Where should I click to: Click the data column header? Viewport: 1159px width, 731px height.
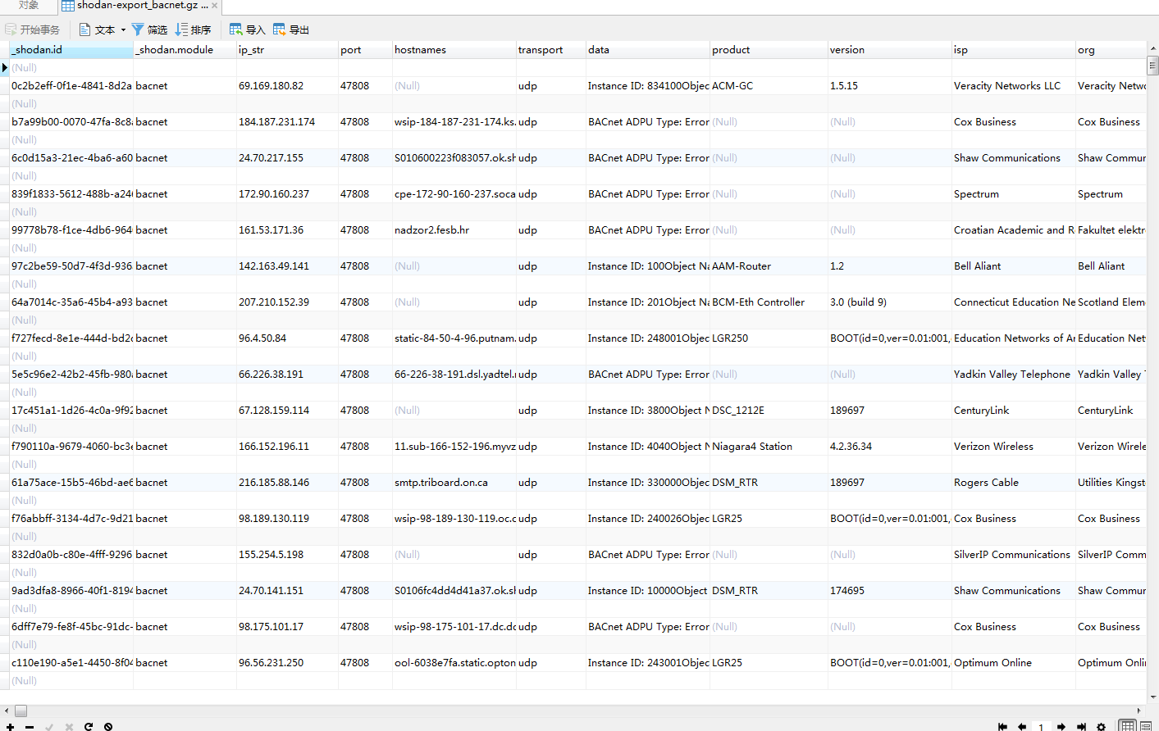pyautogui.click(x=648, y=50)
